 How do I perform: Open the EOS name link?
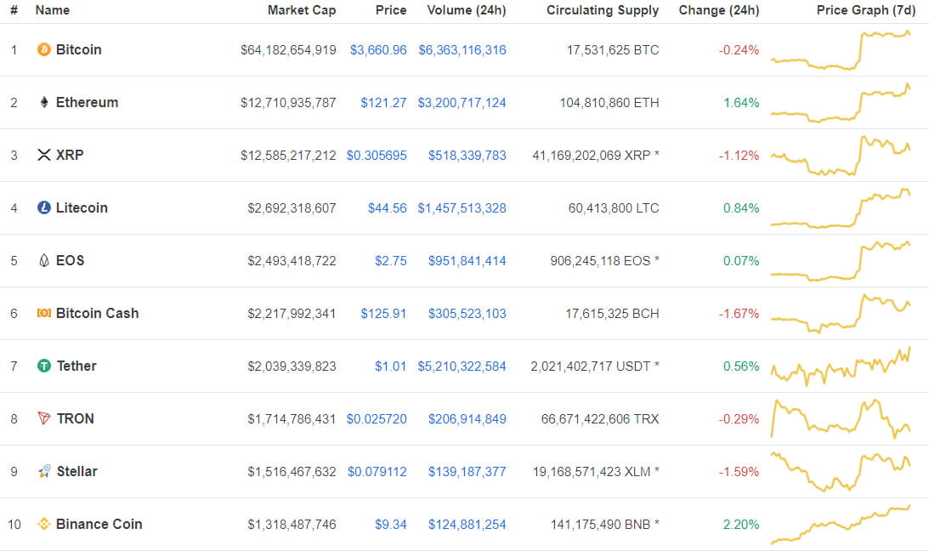click(70, 261)
